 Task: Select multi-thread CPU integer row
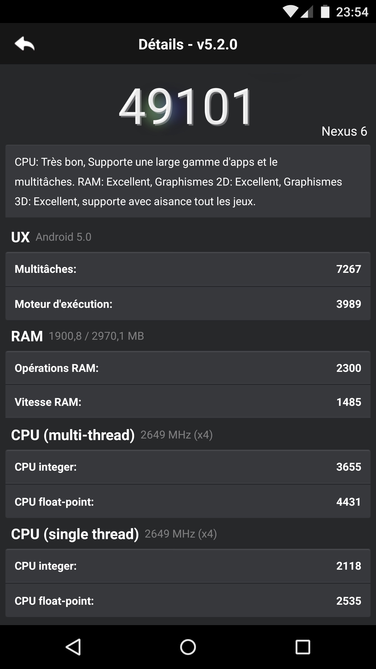(188, 467)
